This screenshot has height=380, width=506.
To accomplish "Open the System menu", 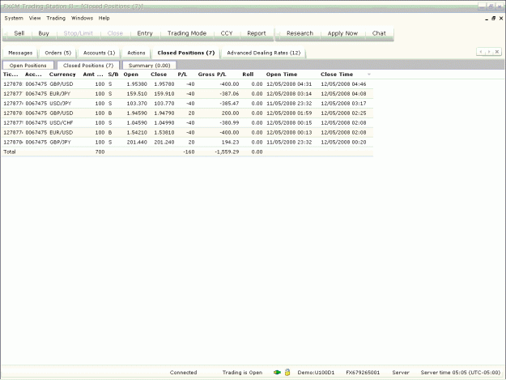I will (14, 18).
